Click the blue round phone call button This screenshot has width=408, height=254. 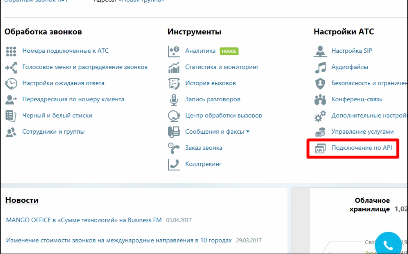(388, 244)
